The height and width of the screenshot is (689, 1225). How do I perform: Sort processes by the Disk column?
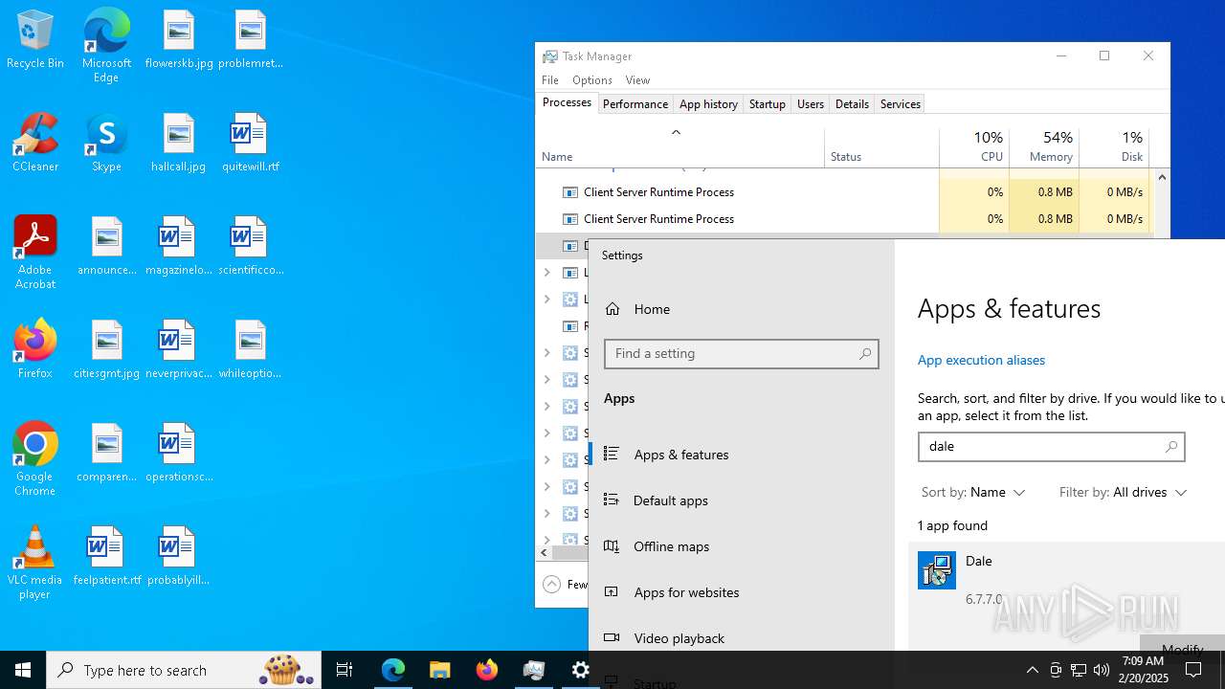1114,147
